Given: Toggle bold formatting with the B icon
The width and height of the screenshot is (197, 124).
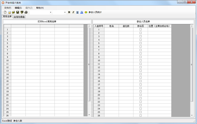Looking at the screenshot, I should point(69,12).
